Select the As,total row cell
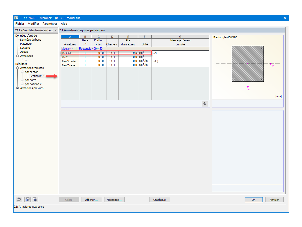Image resolution: width=302 pixels, height=227 pixels. [x=70, y=53]
